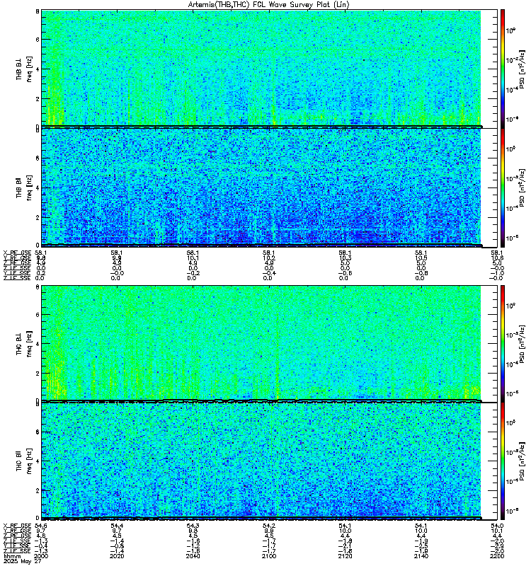Image resolution: width=531 pixels, height=566 pixels.
Task: Click the '2140' time tick label
Action: [x=421, y=556]
